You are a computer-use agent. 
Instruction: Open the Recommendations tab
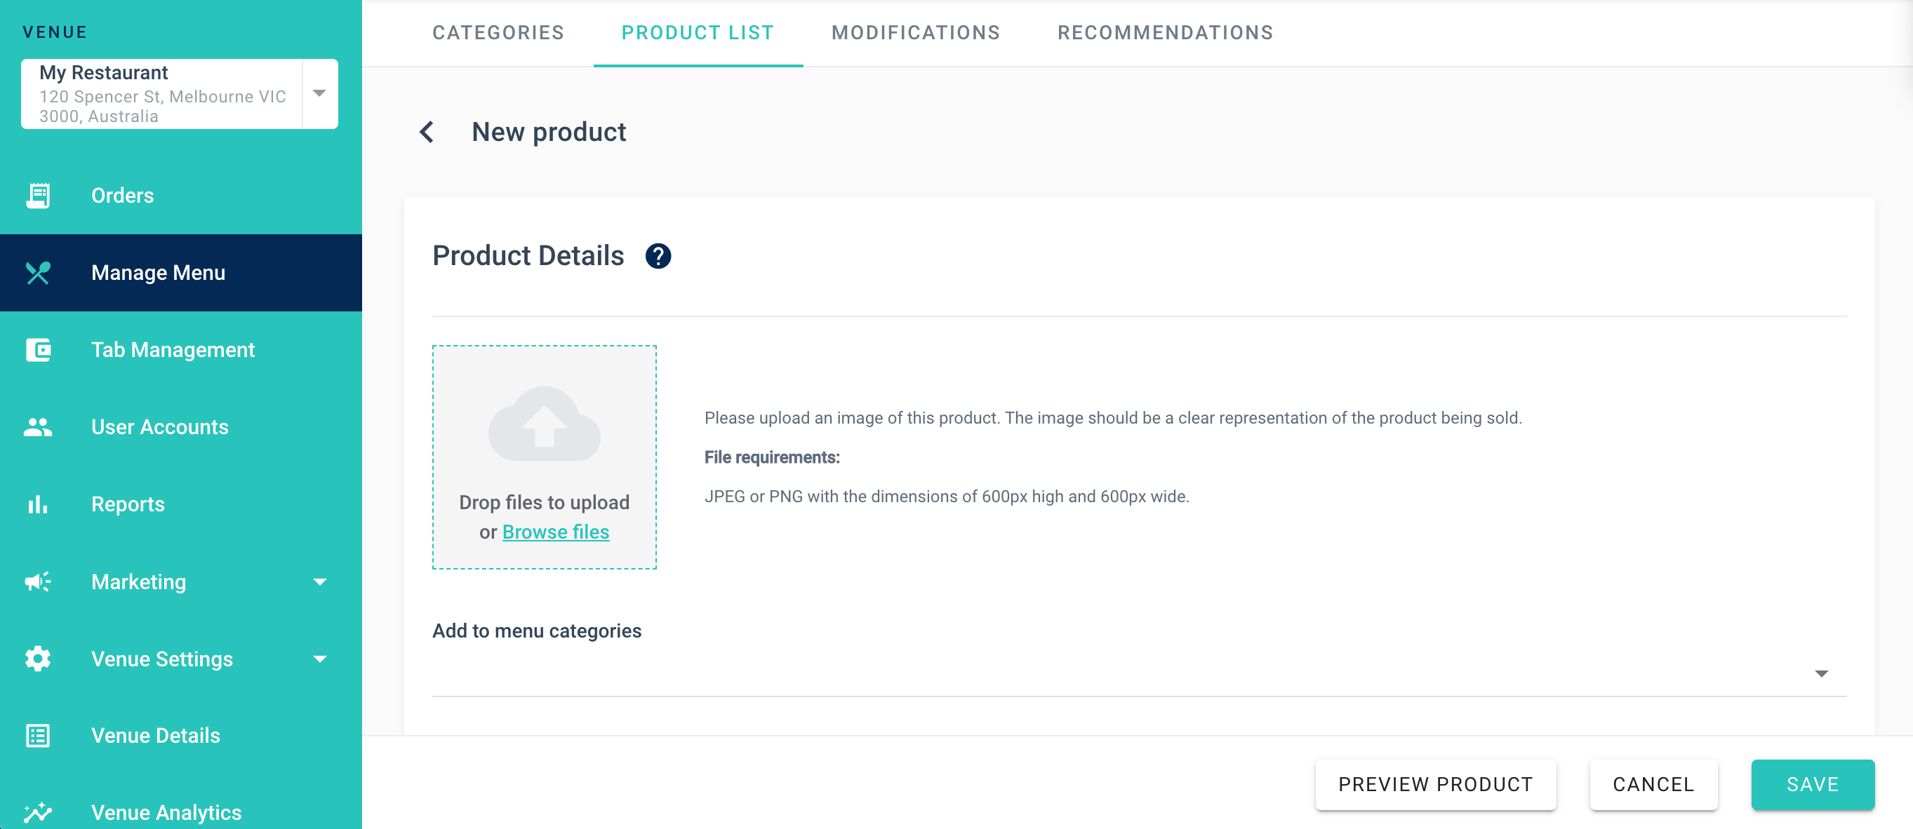point(1165,33)
